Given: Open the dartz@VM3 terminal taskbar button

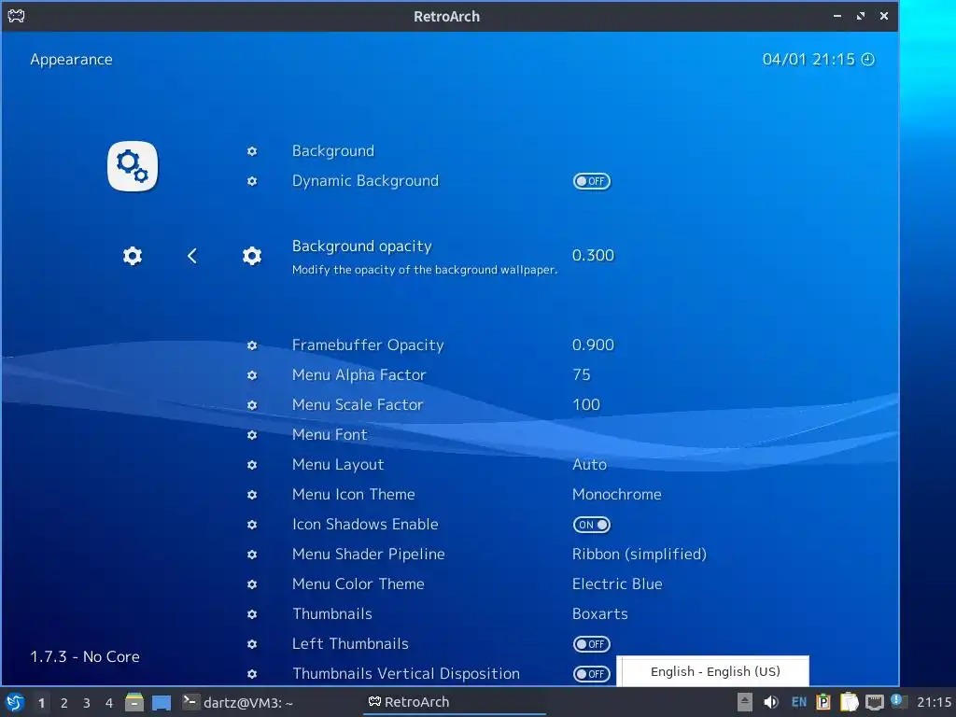Looking at the screenshot, I should tap(238, 702).
